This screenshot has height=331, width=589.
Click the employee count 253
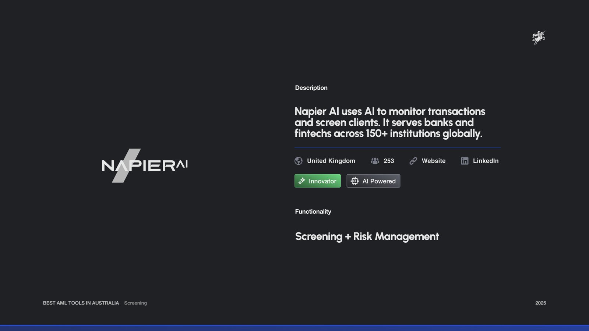tap(389, 161)
